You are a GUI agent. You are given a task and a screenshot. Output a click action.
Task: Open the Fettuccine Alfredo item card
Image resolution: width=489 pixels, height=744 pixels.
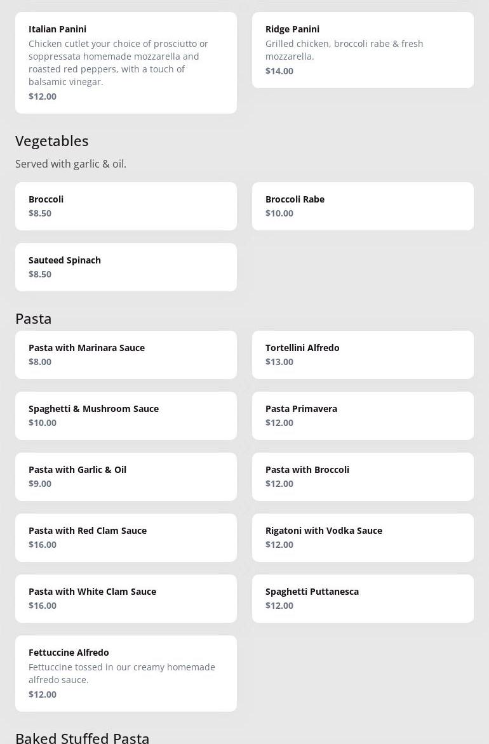[126, 673]
